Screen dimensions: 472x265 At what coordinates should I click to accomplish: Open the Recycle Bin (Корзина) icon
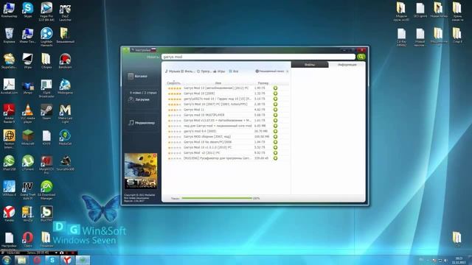point(9,35)
